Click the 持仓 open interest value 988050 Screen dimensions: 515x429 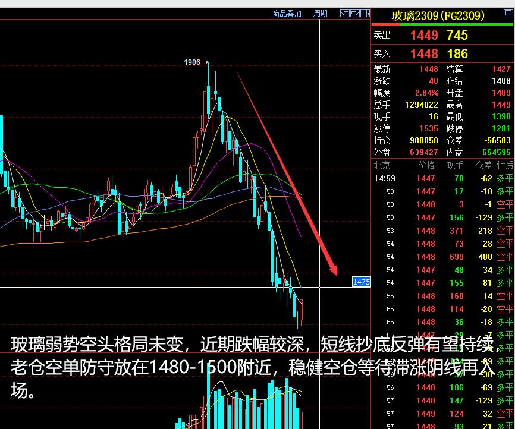[423, 141]
